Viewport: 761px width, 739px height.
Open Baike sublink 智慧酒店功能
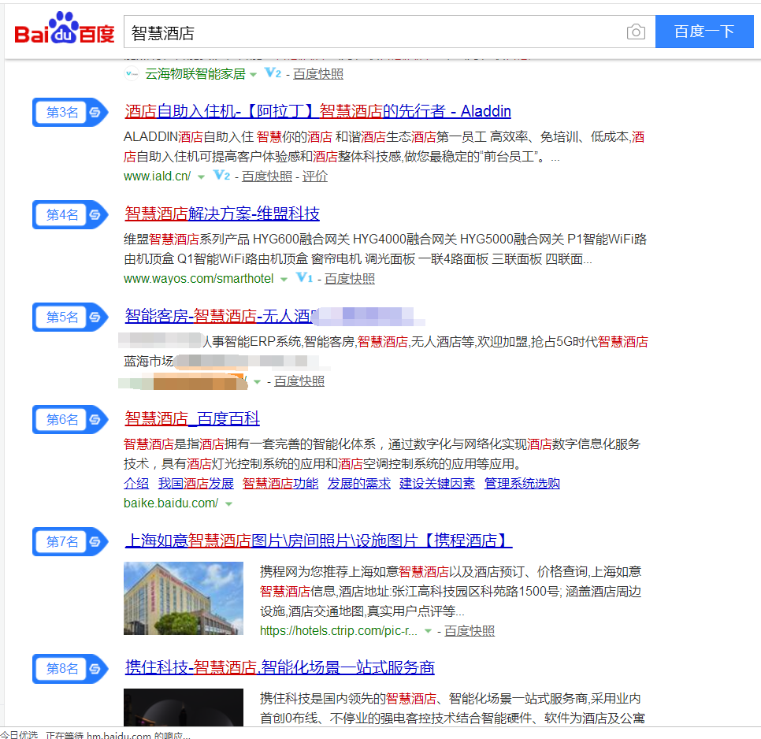280,483
